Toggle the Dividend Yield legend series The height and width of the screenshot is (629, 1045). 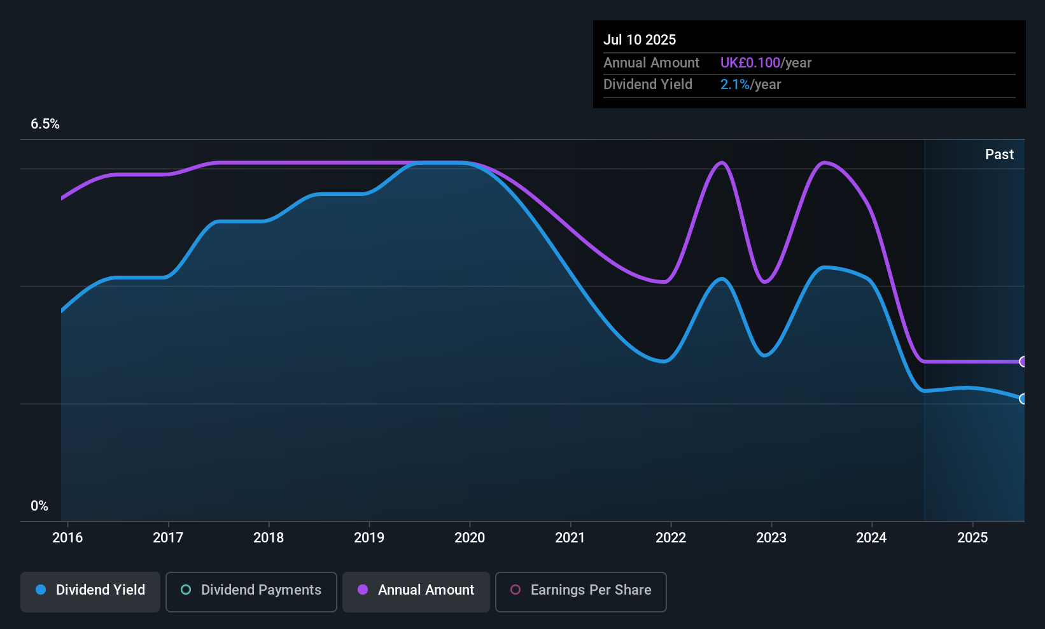pyautogui.click(x=90, y=591)
